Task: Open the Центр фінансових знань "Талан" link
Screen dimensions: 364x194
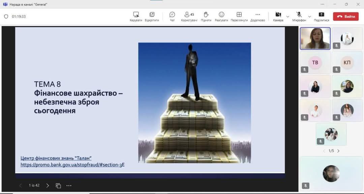Action: click(56, 158)
